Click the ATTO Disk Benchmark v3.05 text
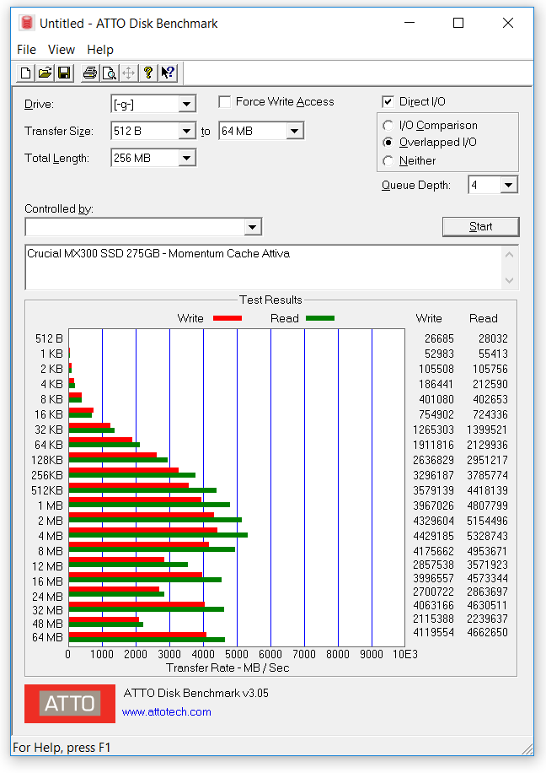Screen dimensions: 546x773 [x=196, y=693]
